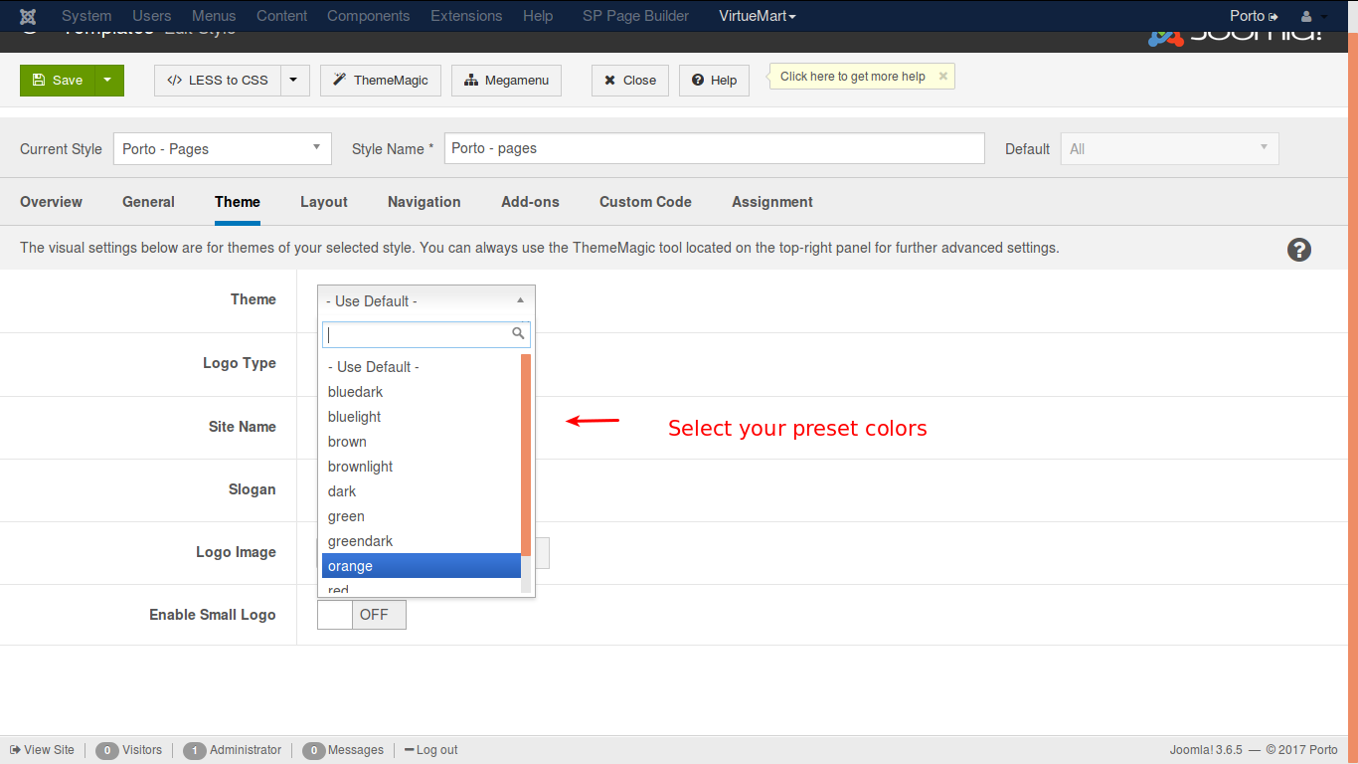Switch to the General tab

point(148,202)
